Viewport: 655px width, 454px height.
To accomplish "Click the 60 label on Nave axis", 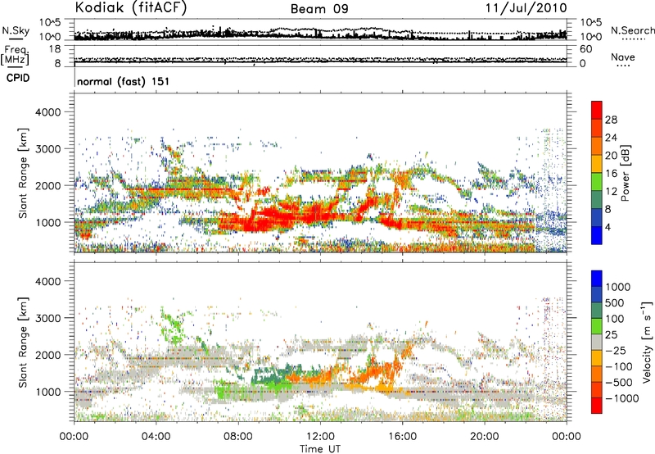I will coord(585,49).
